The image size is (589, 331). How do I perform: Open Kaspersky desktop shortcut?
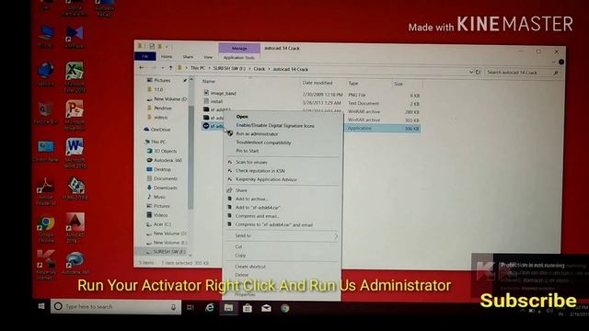45,265
